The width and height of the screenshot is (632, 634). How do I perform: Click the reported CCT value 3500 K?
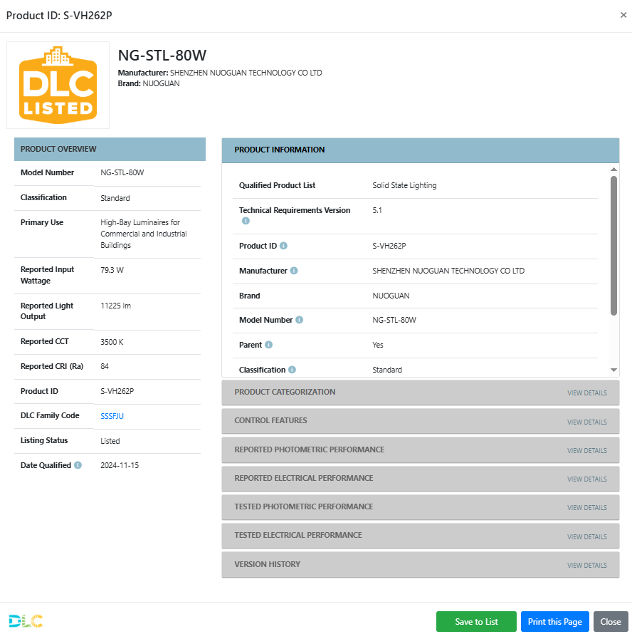[x=112, y=342]
